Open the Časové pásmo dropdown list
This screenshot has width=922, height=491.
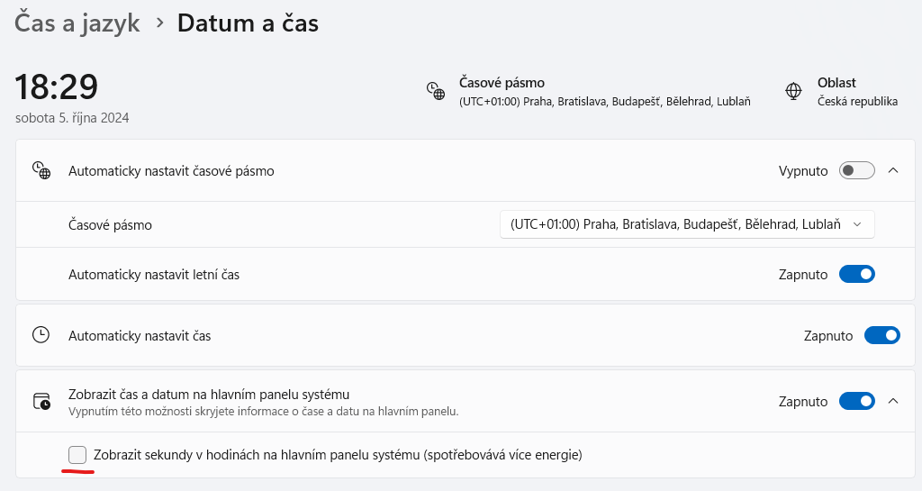pyautogui.click(x=687, y=224)
